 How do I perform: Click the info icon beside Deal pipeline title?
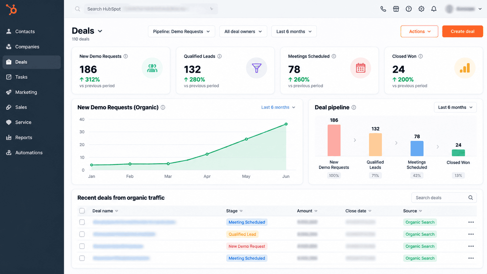coord(354,107)
